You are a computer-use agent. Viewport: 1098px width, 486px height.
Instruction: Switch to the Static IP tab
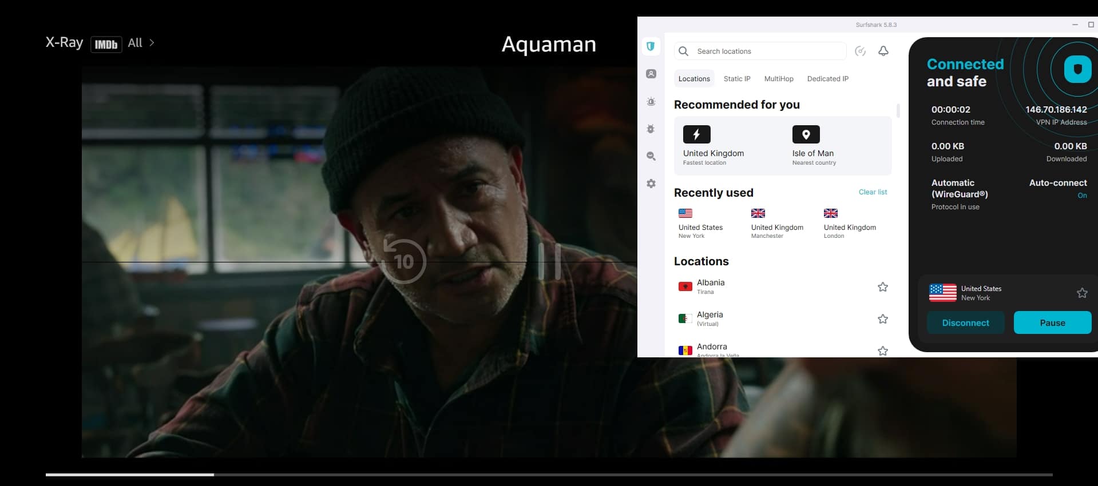[x=737, y=79]
